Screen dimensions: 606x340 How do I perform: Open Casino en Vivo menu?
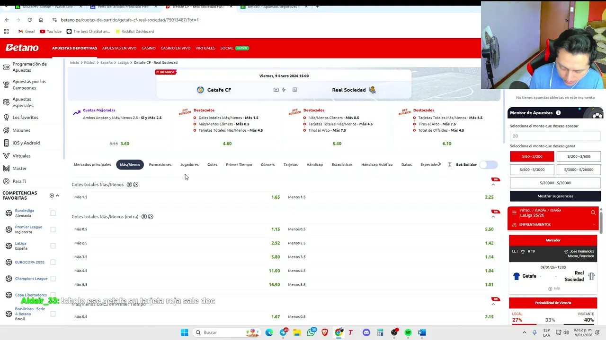[175, 48]
